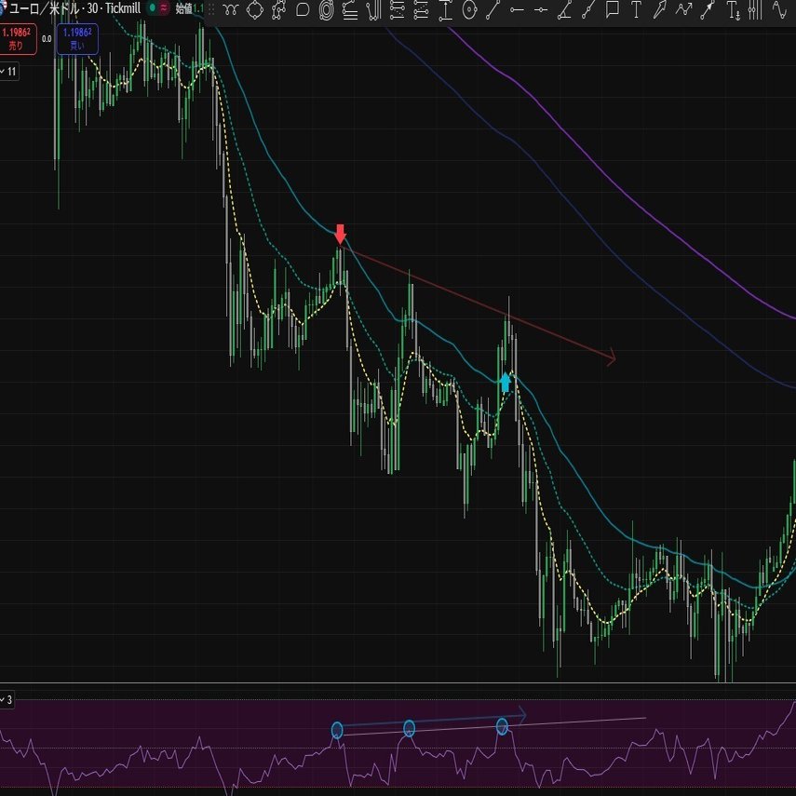Click the pink approximate data icon
Viewport: 796px width, 796px height.
(164, 8)
